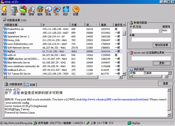Click the 重置 reset button
175x126 pixels.
coord(165,83)
